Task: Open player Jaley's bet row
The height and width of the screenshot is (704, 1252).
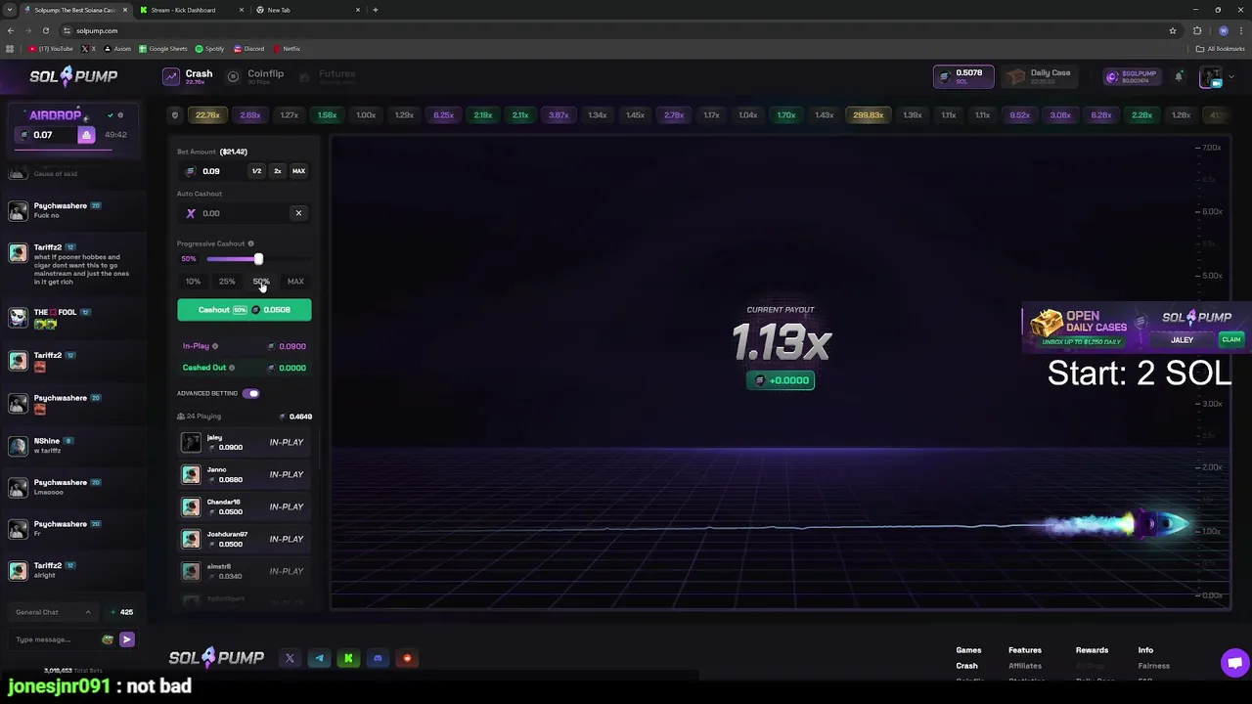Action: (x=245, y=442)
